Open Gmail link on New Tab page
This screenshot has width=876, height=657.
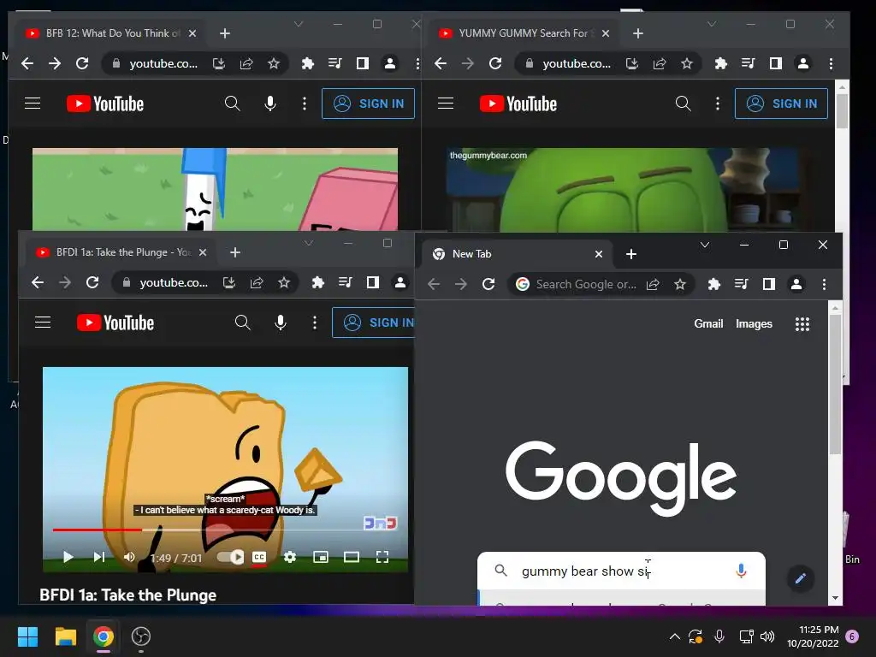click(708, 323)
